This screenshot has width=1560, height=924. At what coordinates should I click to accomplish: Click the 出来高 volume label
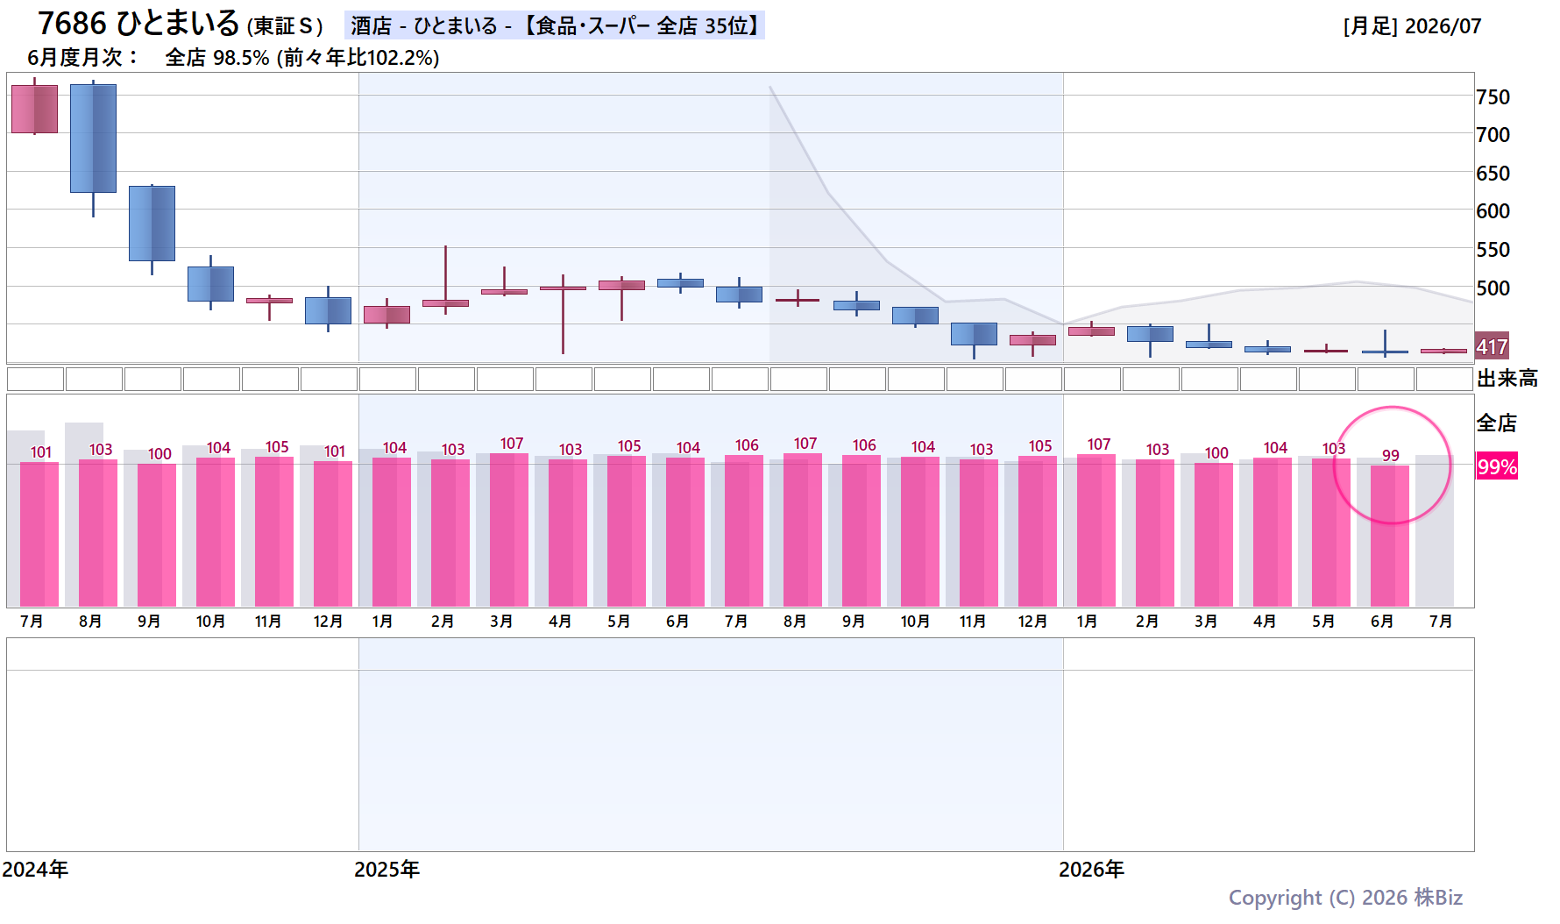1507,379
